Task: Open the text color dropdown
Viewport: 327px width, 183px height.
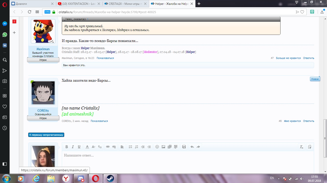Action: coord(87,147)
